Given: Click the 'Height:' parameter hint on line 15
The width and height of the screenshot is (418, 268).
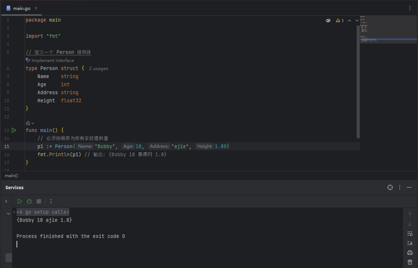Looking at the screenshot, I should 205,146.
